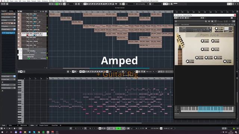Screen dimensions: 239x134
Task: Open the Project menu
Action: click(x=12, y=1)
